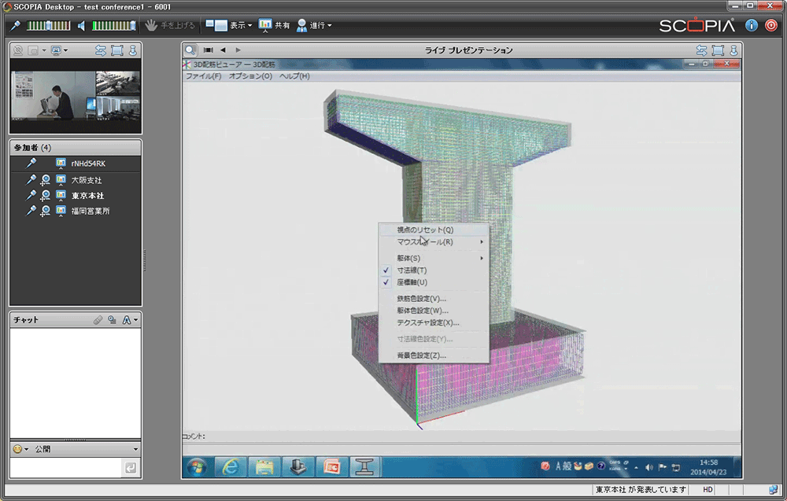
Task: Select participant 東京本社
Action: click(x=88, y=196)
